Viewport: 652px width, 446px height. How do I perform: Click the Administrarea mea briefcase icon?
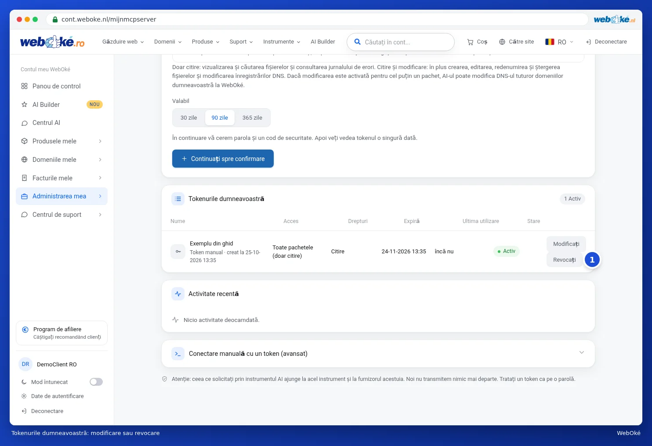click(x=25, y=196)
